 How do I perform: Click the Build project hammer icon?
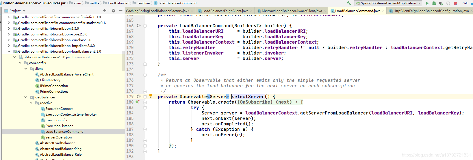pyautogui.click(x=349, y=3)
